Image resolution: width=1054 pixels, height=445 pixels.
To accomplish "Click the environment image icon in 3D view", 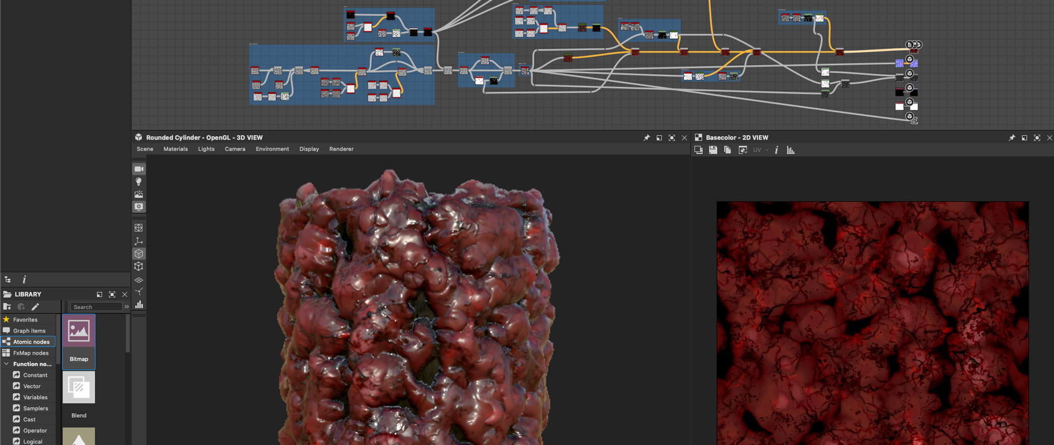I will point(139,194).
